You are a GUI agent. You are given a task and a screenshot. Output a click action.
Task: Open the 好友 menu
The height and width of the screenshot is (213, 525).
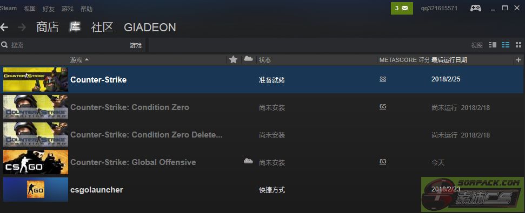pyautogui.click(x=49, y=9)
